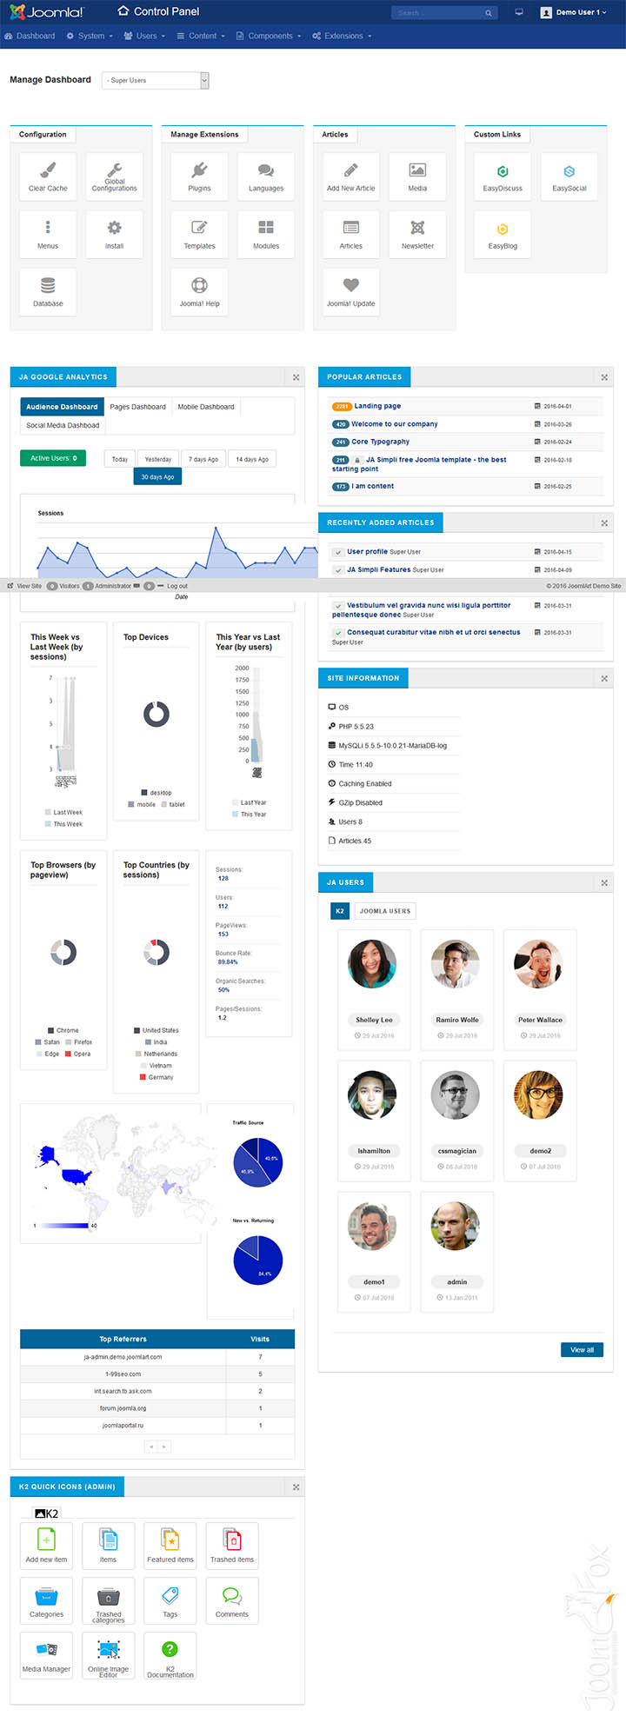Open K2 Tags icon
The width and height of the screenshot is (626, 1736).
click(170, 1601)
